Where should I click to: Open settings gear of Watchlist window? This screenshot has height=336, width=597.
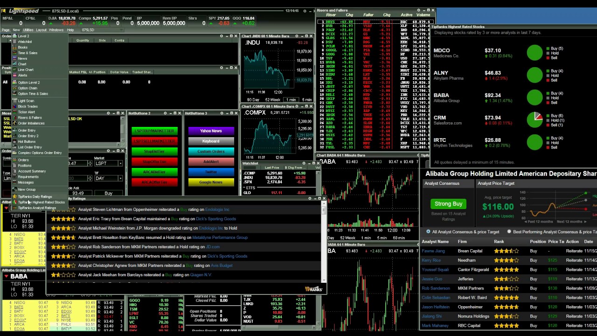[304, 163]
